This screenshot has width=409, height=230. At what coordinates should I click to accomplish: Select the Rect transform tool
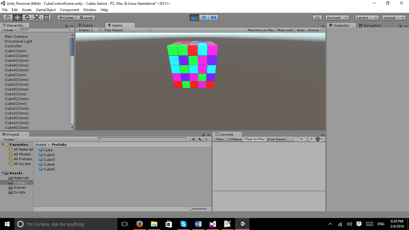tap(46, 18)
